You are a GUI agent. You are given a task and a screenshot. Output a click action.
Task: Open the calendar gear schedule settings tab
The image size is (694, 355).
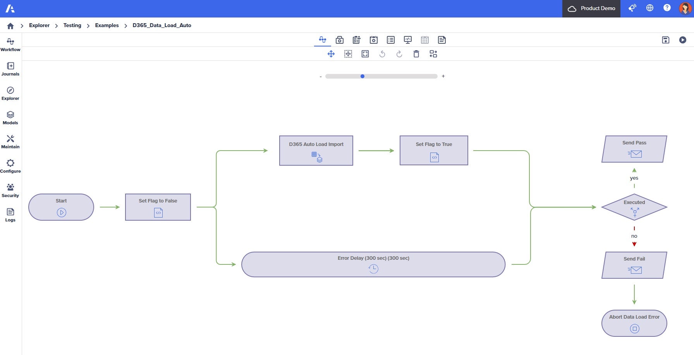pos(374,40)
